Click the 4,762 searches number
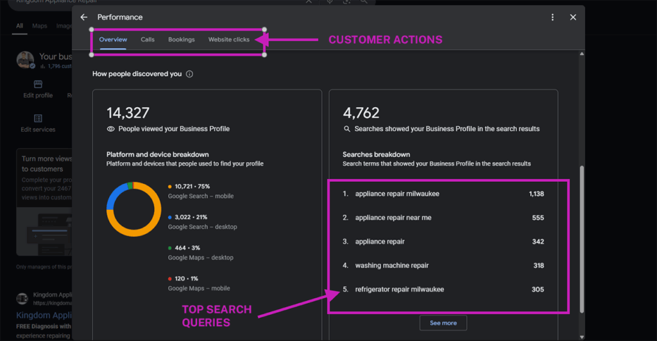This screenshot has width=657, height=341. point(361,113)
